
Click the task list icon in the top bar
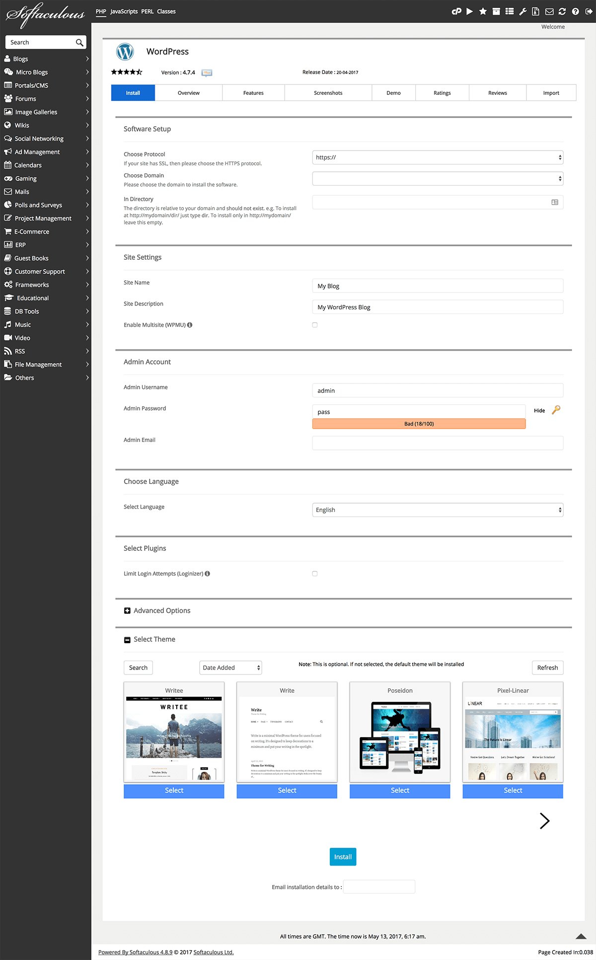tap(510, 11)
